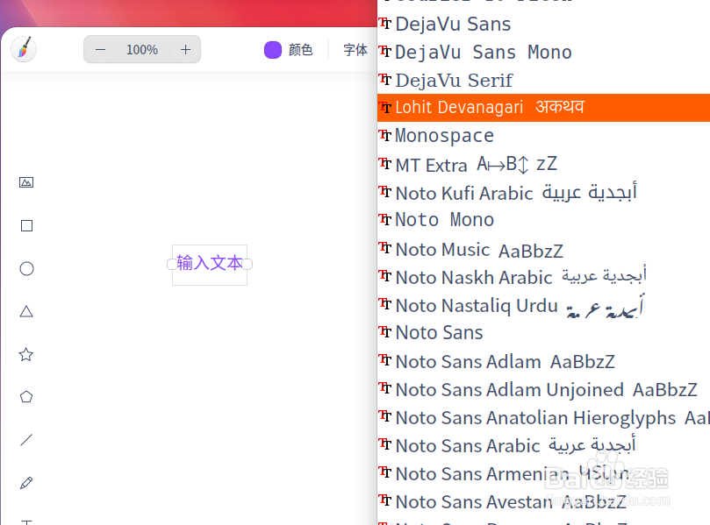Pick Noto Sans Adlam Unjoined entry
Screen dimensions: 710x525
pyautogui.click(x=543, y=390)
